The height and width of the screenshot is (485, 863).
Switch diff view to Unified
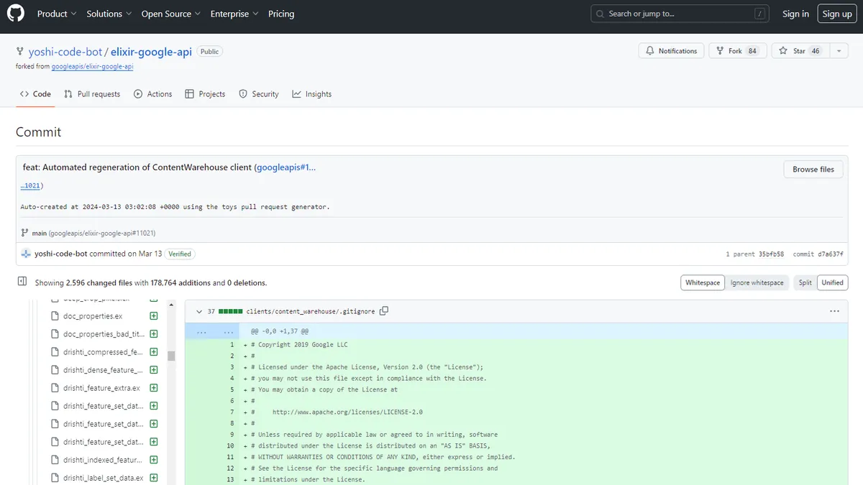coord(832,283)
